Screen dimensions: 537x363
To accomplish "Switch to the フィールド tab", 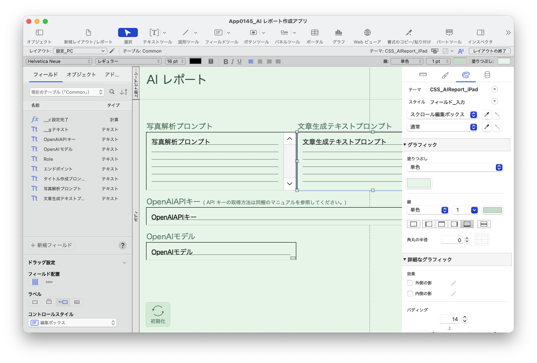I will click(46, 74).
